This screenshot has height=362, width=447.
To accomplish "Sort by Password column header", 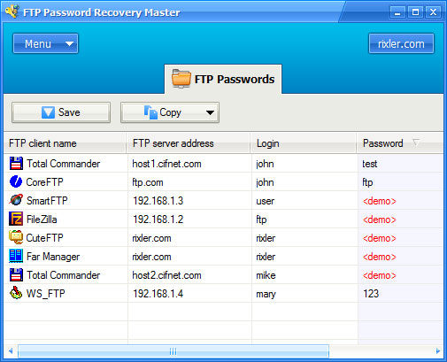I will coord(400,143).
